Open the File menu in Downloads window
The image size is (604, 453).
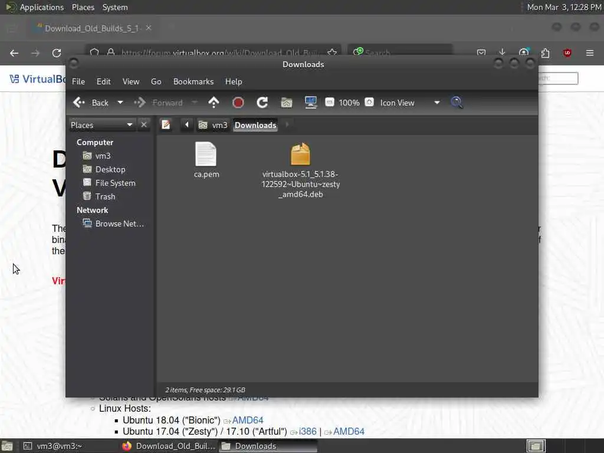(x=78, y=81)
